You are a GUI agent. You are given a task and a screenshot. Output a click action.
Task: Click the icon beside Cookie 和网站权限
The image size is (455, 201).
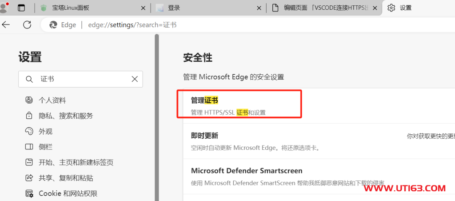point(29,193)
